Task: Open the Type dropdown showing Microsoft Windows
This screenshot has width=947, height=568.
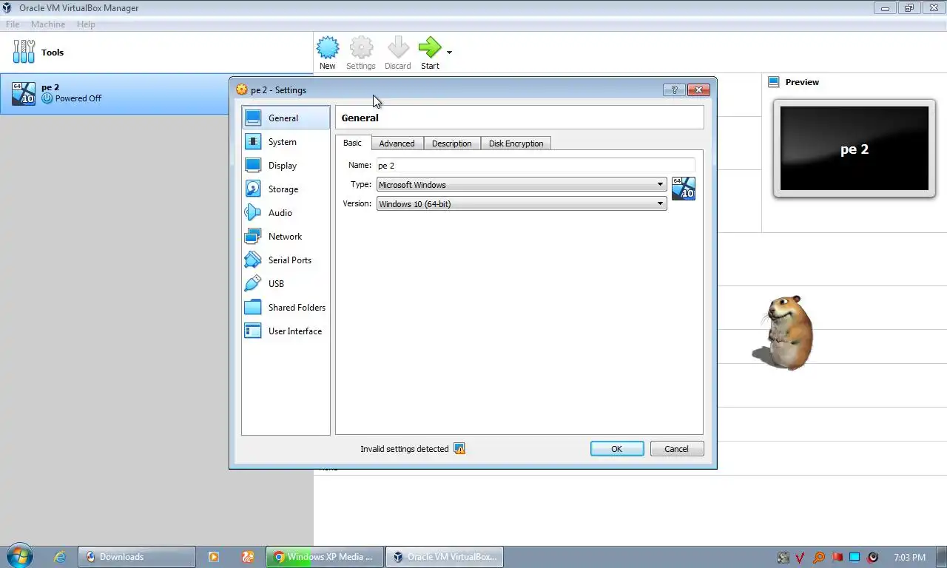Action: point(522,185)
